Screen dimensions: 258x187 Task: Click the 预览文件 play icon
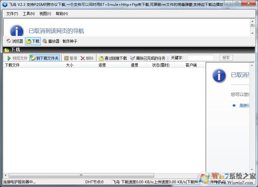click(x=9, y=58)
